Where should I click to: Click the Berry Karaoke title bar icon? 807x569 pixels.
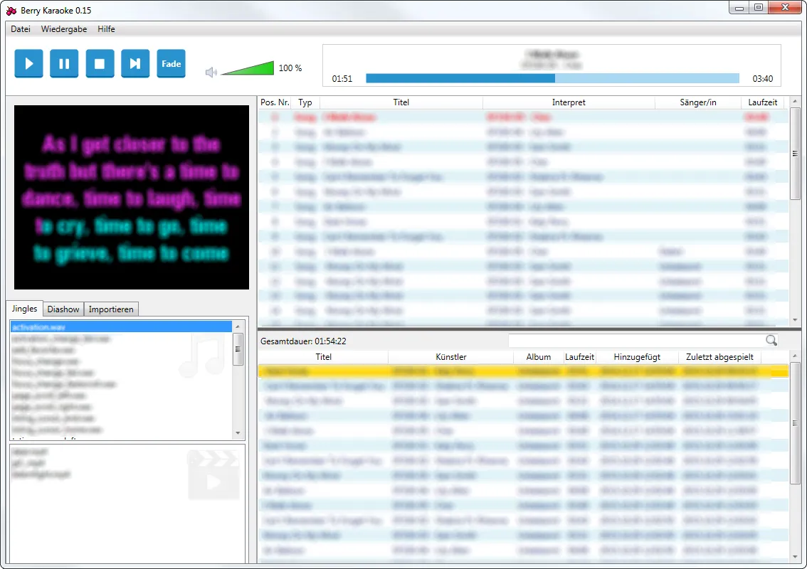tap(11, 10)
